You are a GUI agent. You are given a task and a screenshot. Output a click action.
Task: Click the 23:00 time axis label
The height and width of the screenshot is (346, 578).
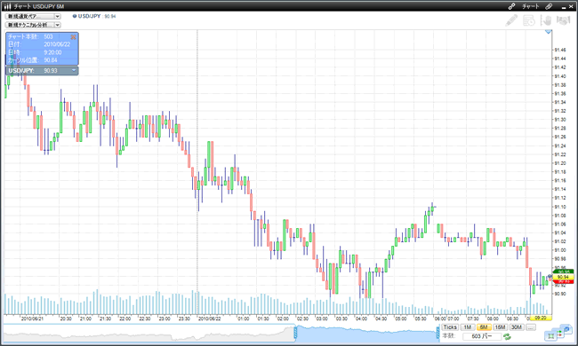click(165, 318)
